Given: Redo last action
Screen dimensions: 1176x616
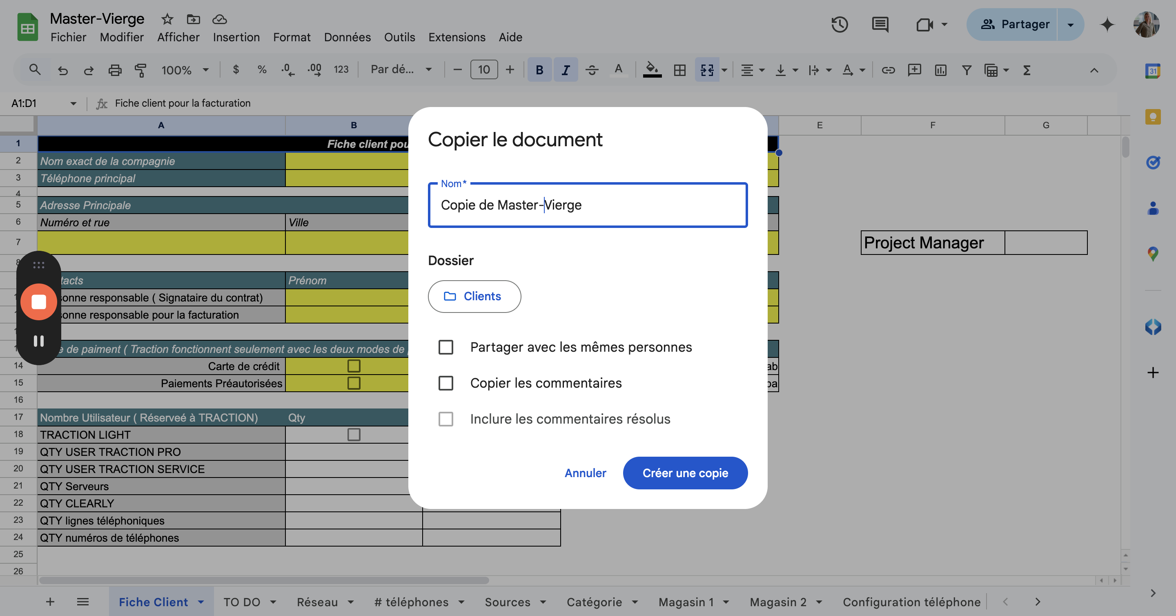Looking at the screenshot, I should click(89, 70).
